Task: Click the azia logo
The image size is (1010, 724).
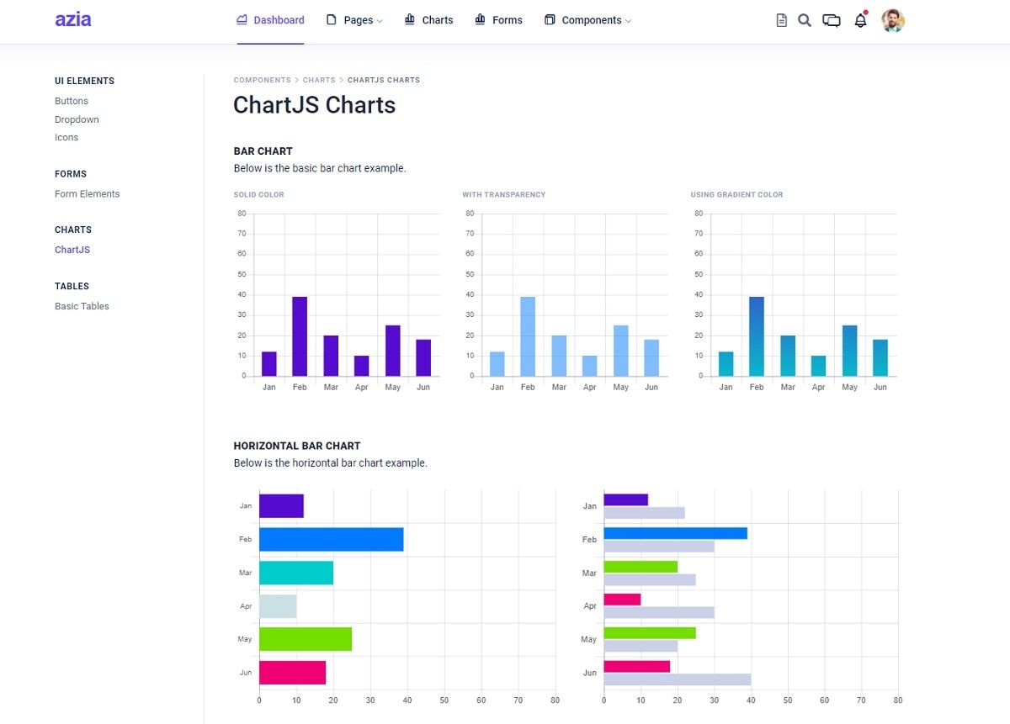Action: coord(73,19)
